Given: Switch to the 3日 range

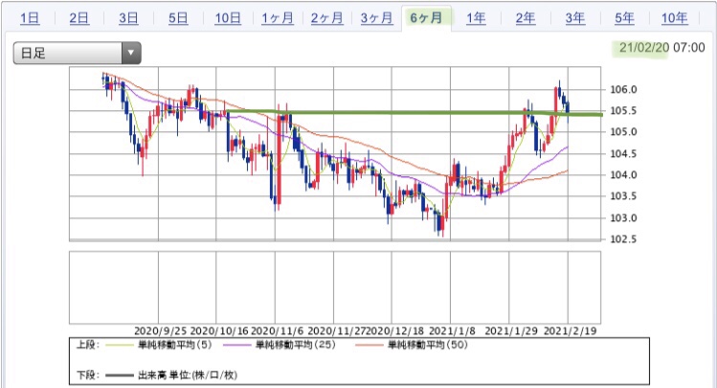Looking at the screenshot, I should click(x=128, y=18).
